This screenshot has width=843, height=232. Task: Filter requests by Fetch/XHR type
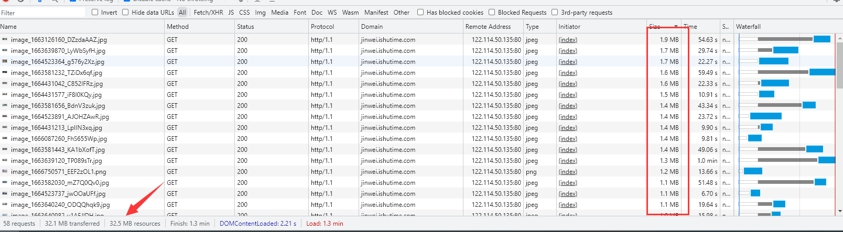pos(208,12)
